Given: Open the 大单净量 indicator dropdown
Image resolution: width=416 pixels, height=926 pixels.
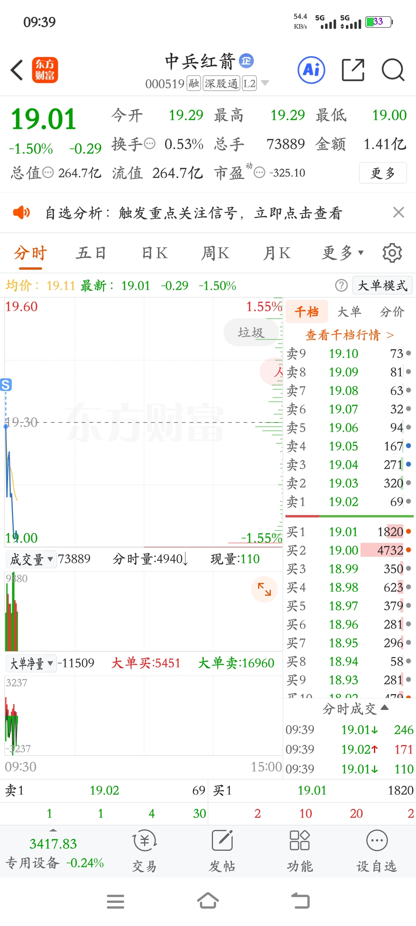Looking at the screenshot, I should [31, 663].
